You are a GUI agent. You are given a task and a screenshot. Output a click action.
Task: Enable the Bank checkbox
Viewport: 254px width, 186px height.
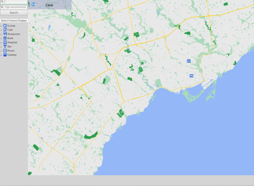click(1, 38)
